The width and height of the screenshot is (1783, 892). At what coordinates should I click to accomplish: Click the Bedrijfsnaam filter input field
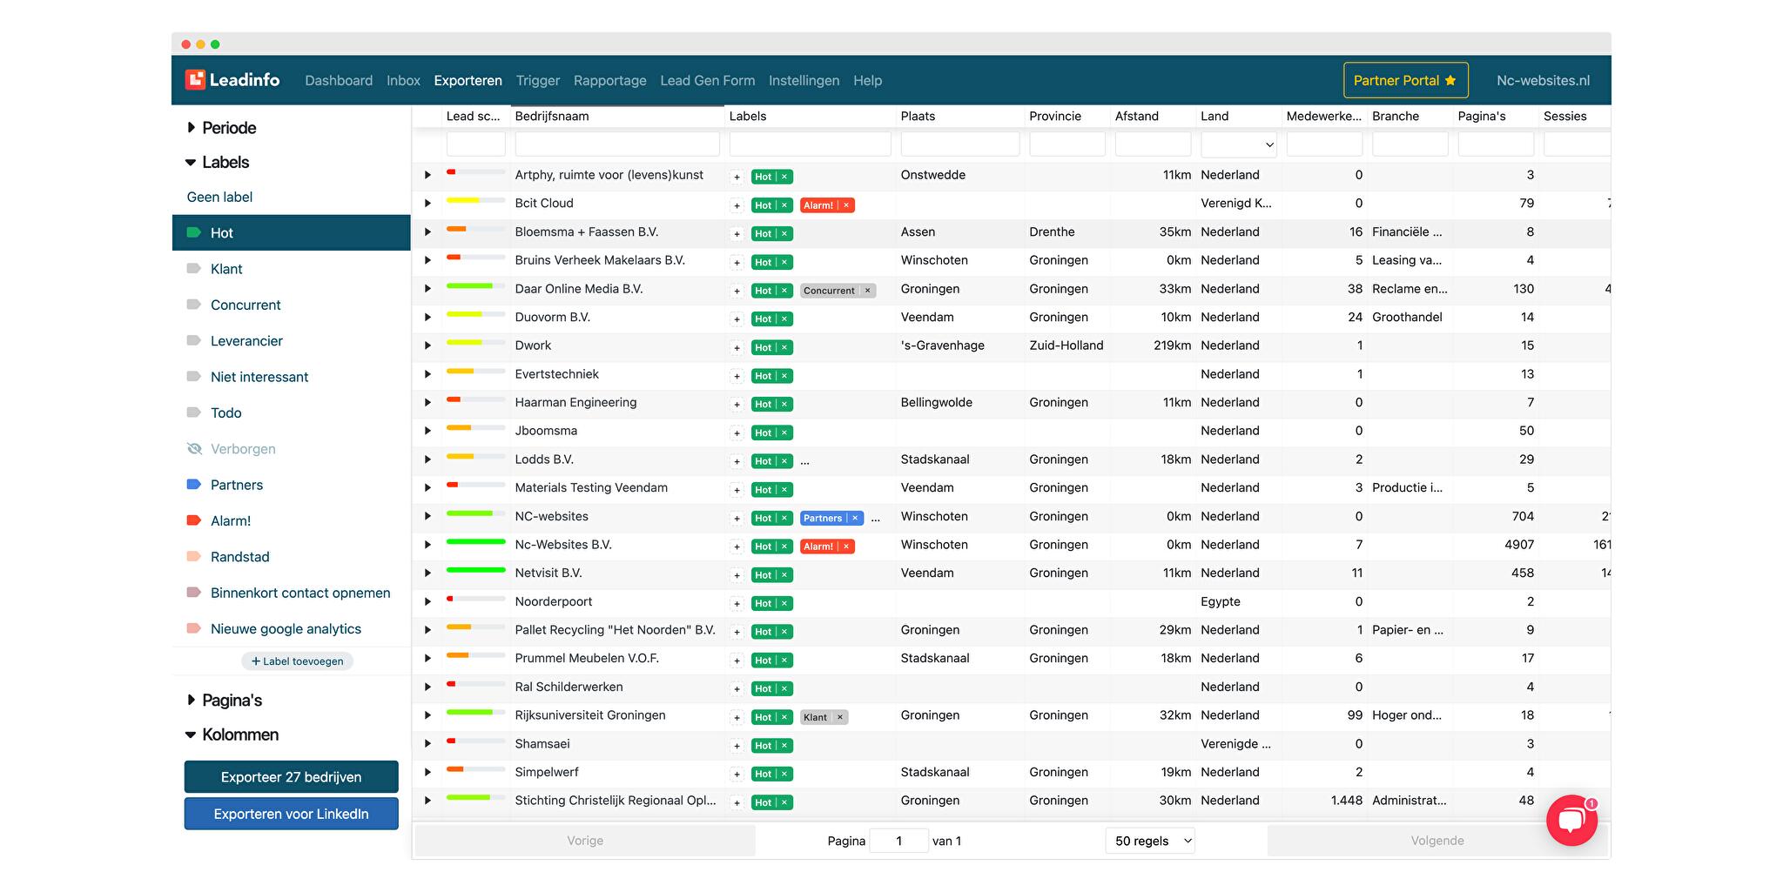617,144
